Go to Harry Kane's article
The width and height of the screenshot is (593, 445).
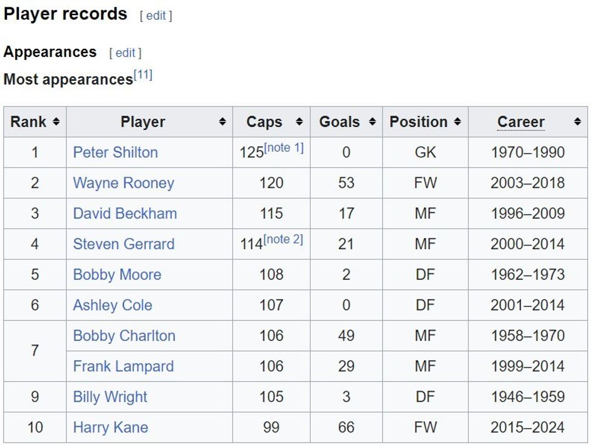(110, 427)
